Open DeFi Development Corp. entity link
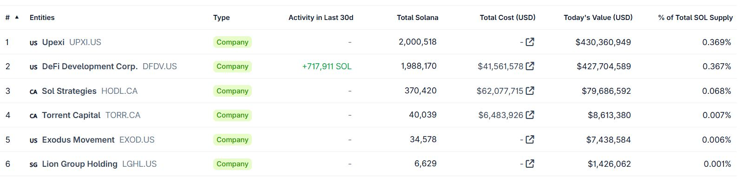The height and width of the screenshot is (190, 749). (90, 66)
